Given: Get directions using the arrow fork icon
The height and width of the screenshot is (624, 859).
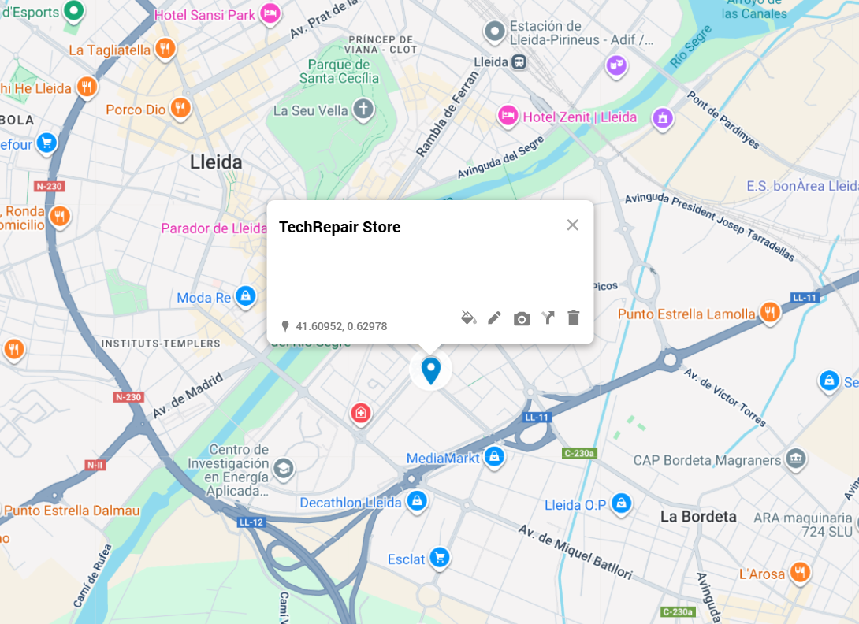Looking at the screenshot, I should 548,318.
